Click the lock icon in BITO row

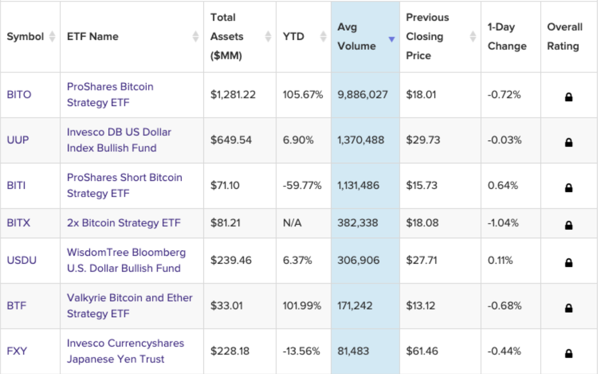click(569, 97)
